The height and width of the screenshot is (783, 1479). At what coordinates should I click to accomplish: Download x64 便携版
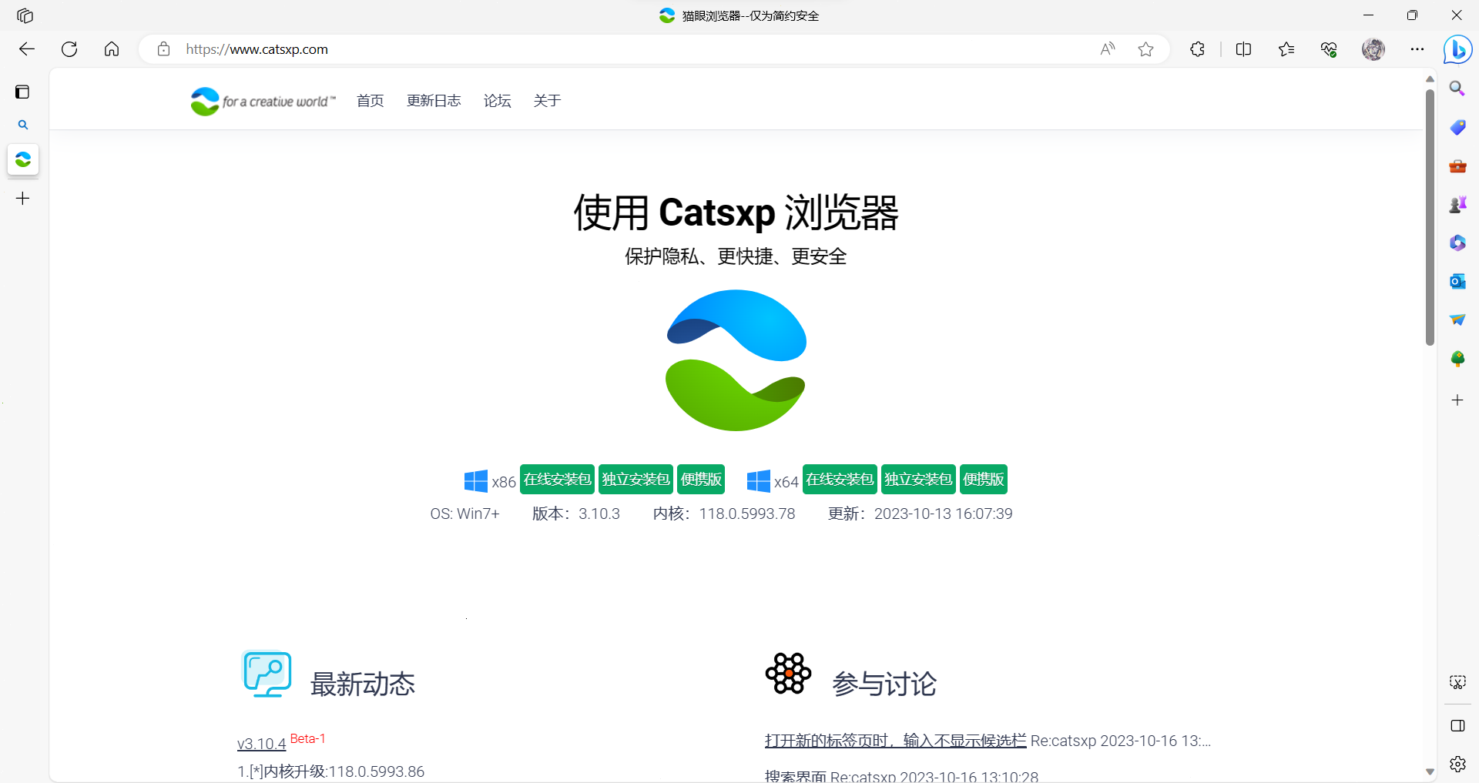(x=984, y=479)
